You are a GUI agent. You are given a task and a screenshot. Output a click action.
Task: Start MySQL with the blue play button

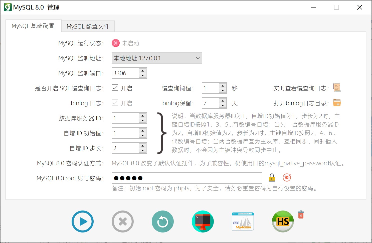point(83,221)
